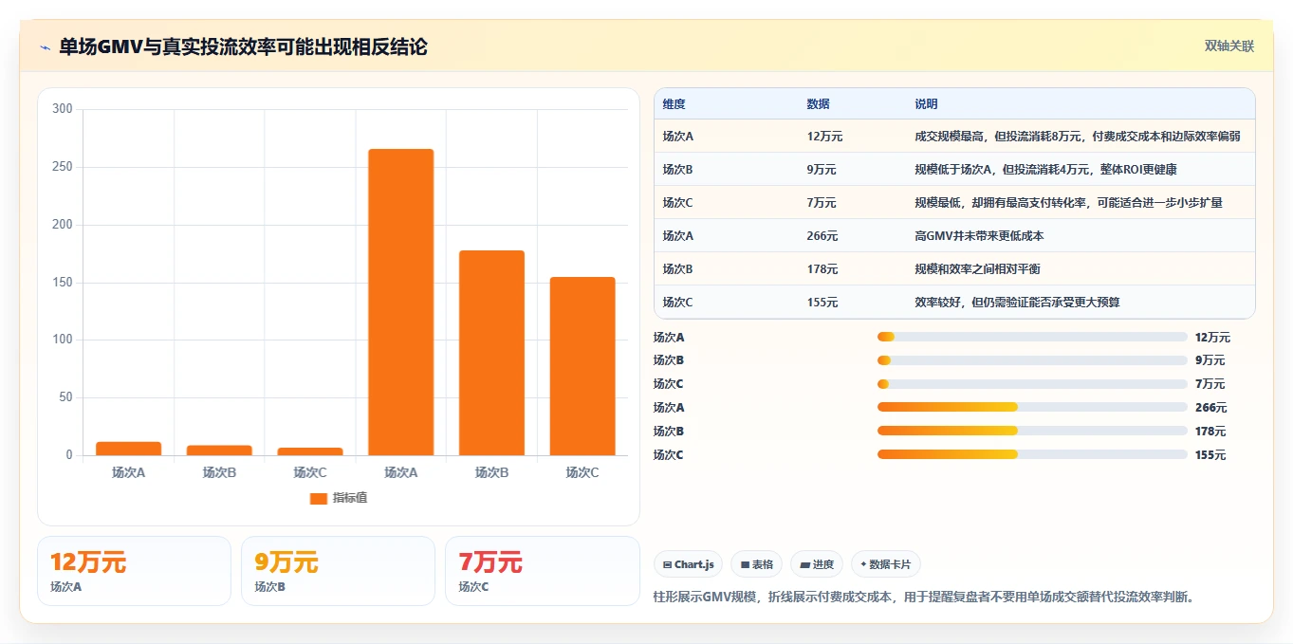Click the 表格 chip
The image size is (1293, 644).
(756, 564)
